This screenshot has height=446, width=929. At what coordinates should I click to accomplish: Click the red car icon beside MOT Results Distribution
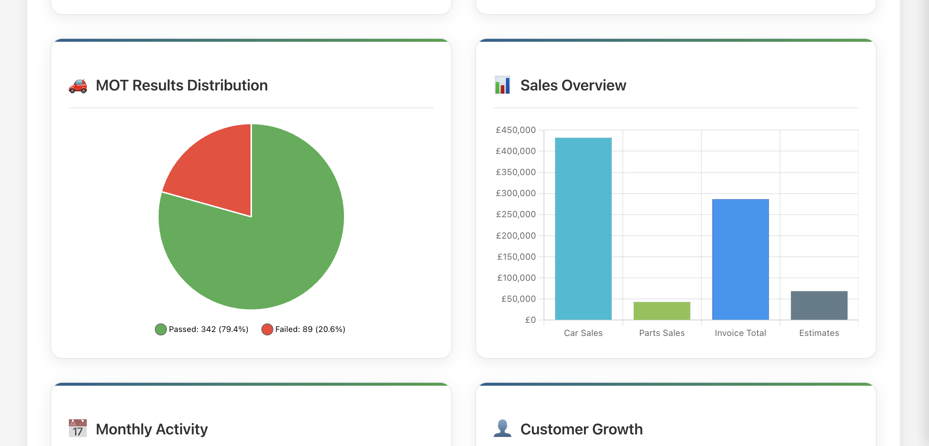(x=77, y=86)
